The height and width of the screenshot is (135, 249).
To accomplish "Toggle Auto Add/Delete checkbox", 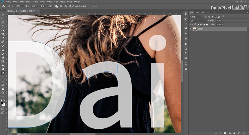I will tap(73, 6).
